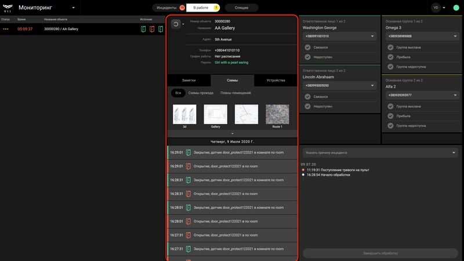Click the three dots status icon in incident row
Screen dimensions: 464x261
(x=6, y=29)
